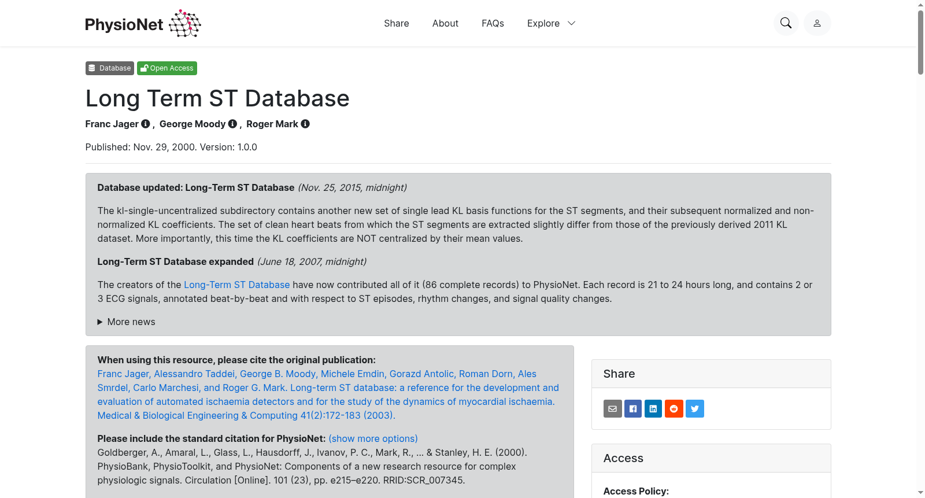Show info icon next to Roger Mark
Screen dimensions: 925x498
[305, 124]
